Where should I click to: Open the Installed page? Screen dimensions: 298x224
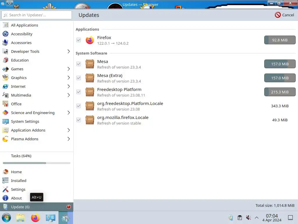click(x=37, y=181)
